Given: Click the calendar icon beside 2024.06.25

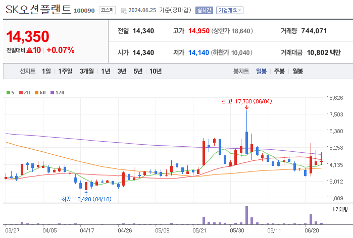Looking at the screenshot, I should pyautogui.click(x=124, y=11).
